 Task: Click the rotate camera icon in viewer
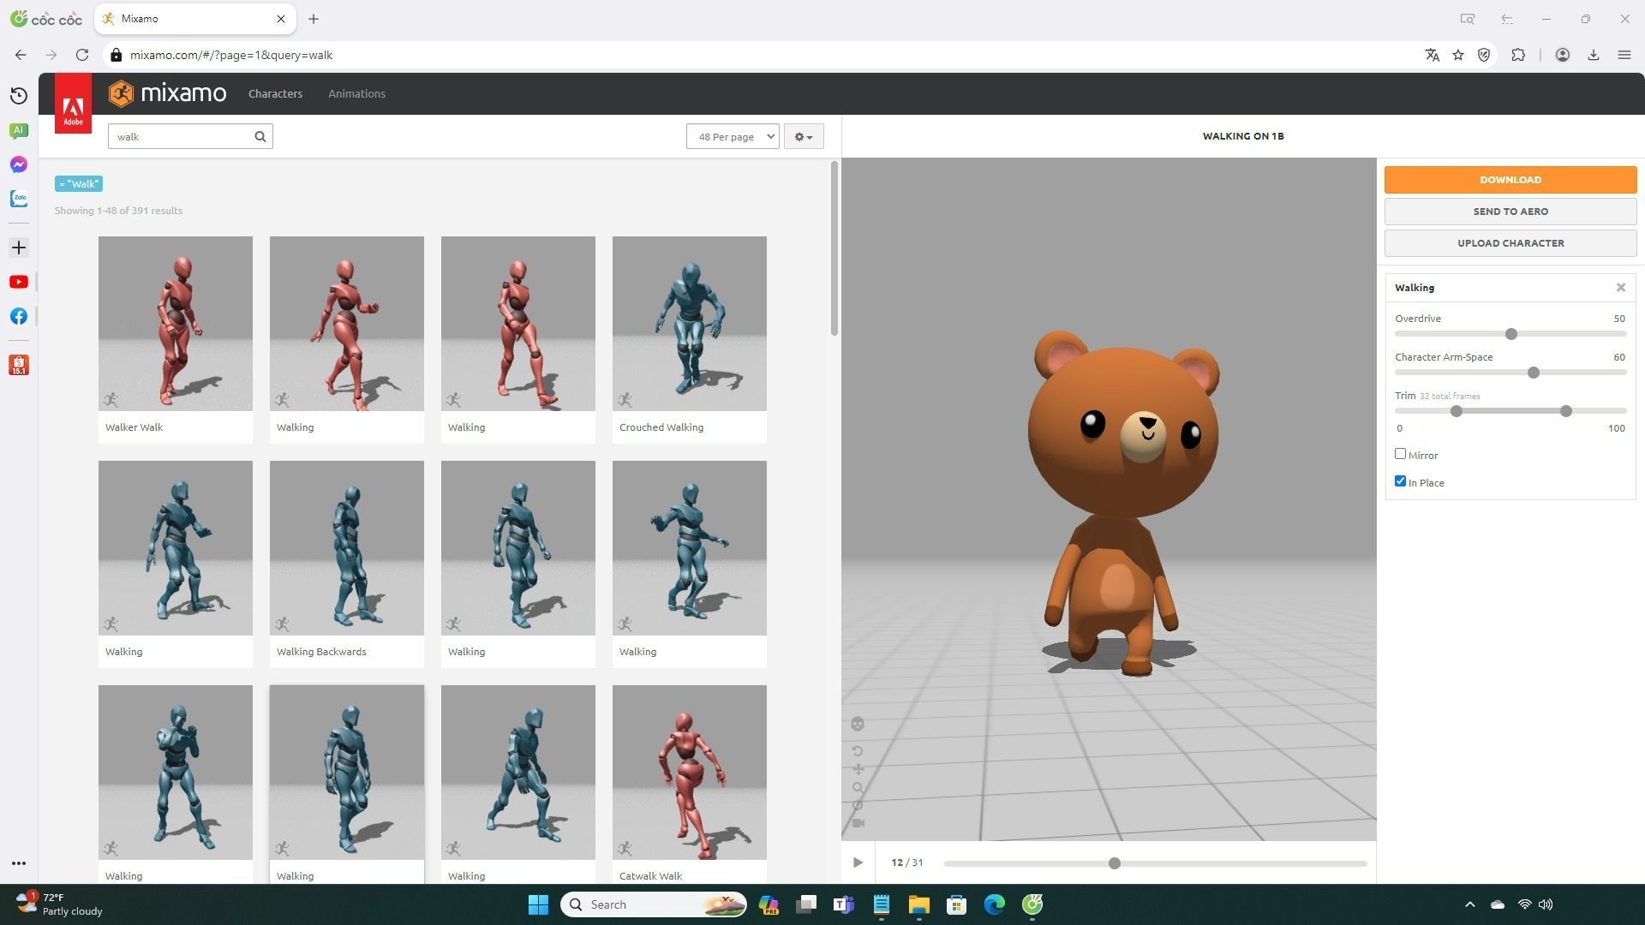point(858,751)
